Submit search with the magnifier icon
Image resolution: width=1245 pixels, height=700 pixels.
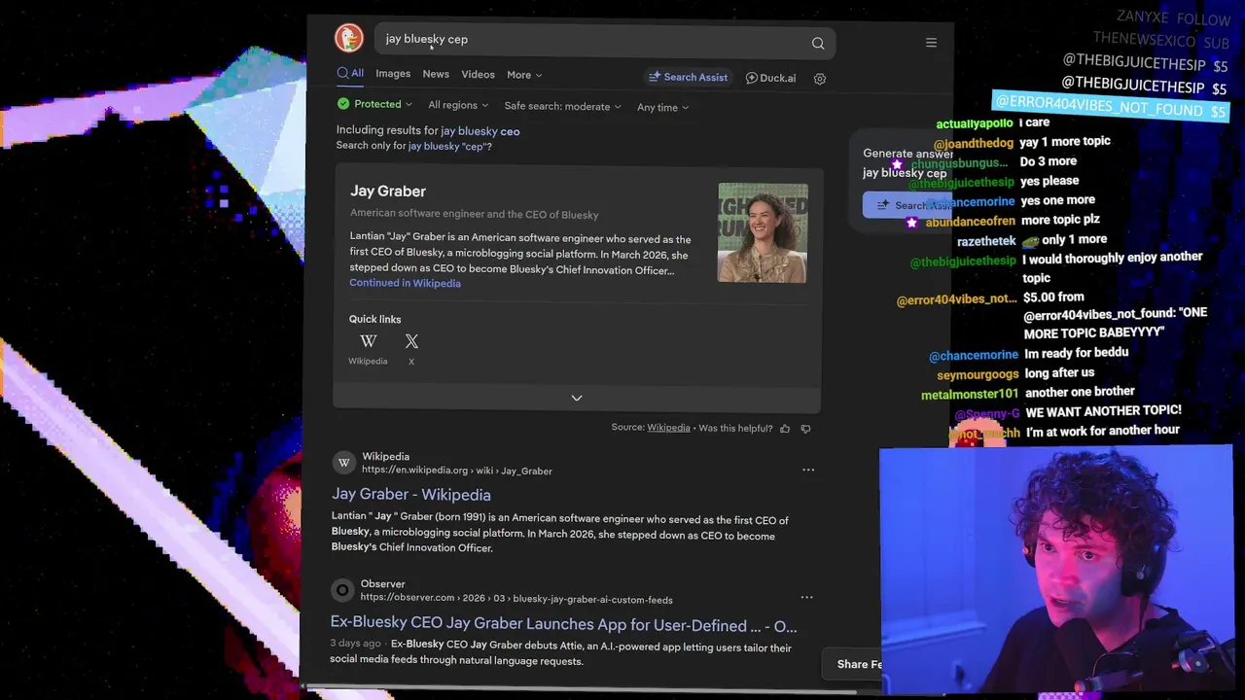pyautogui.click(x=818, y=43)
